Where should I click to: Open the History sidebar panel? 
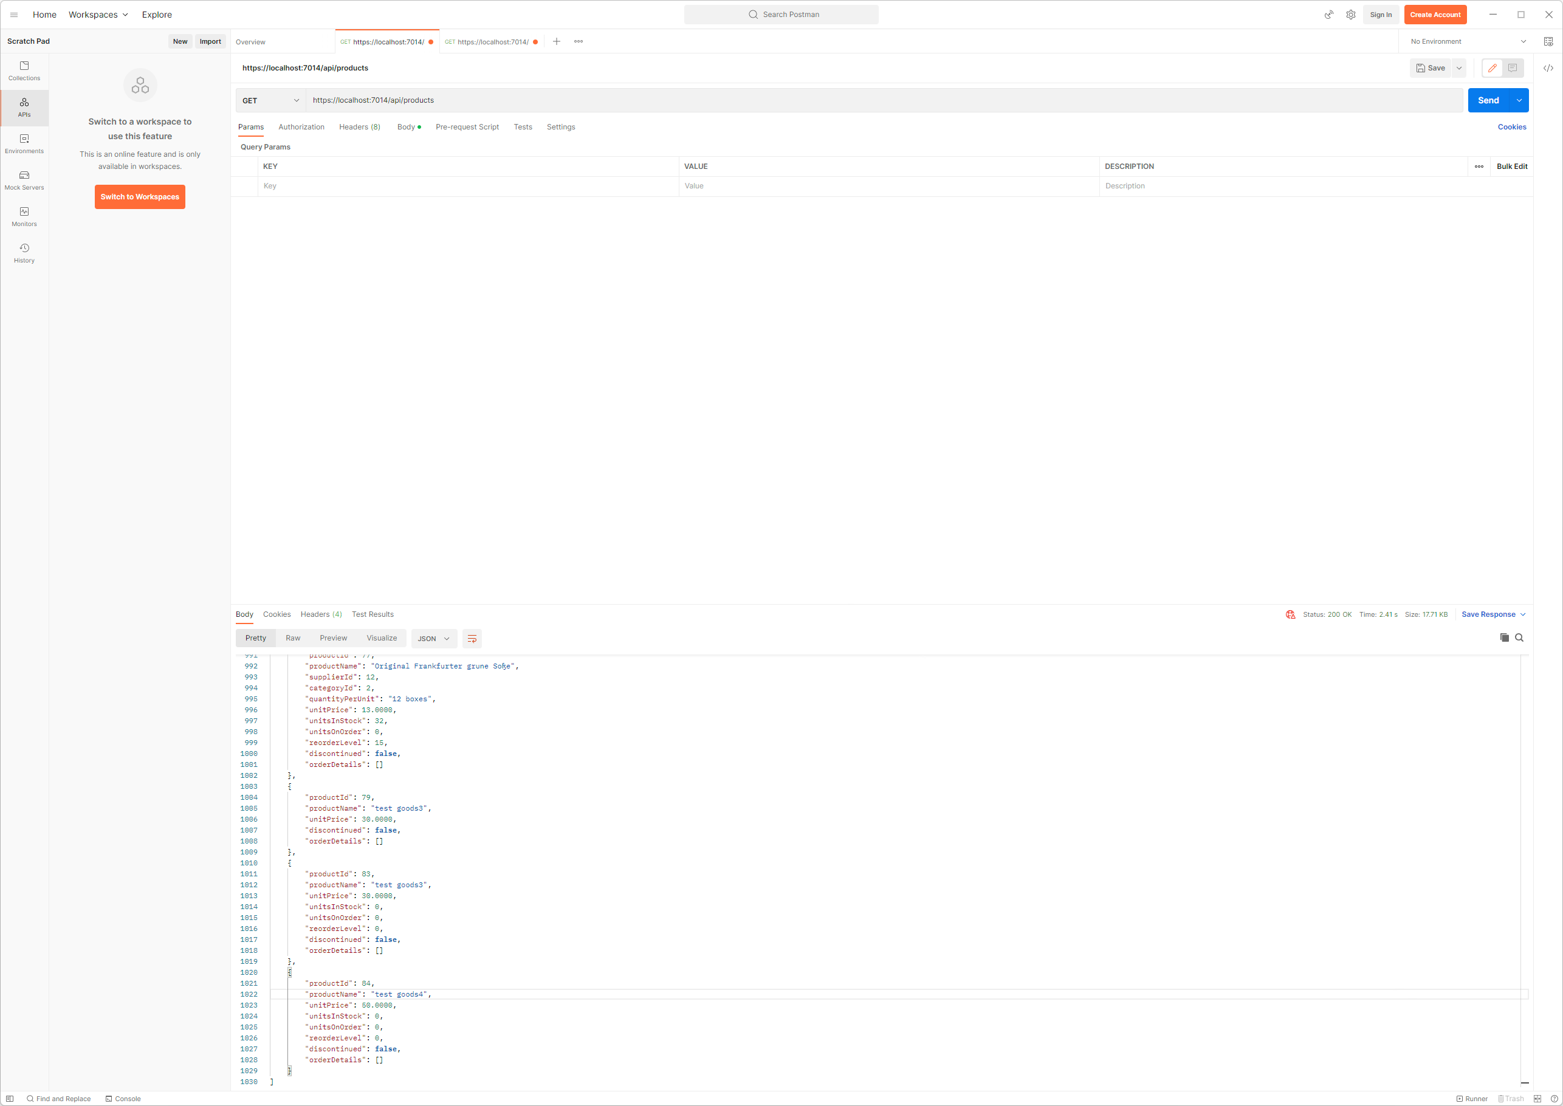coord(24,253)
